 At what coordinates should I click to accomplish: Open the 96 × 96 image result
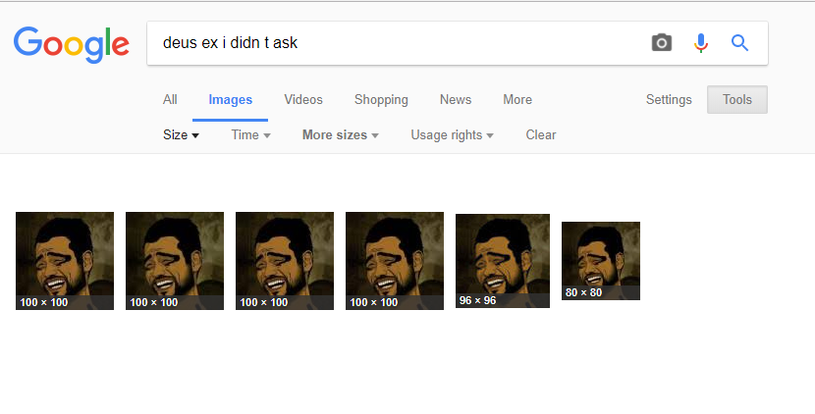point(503,261)
